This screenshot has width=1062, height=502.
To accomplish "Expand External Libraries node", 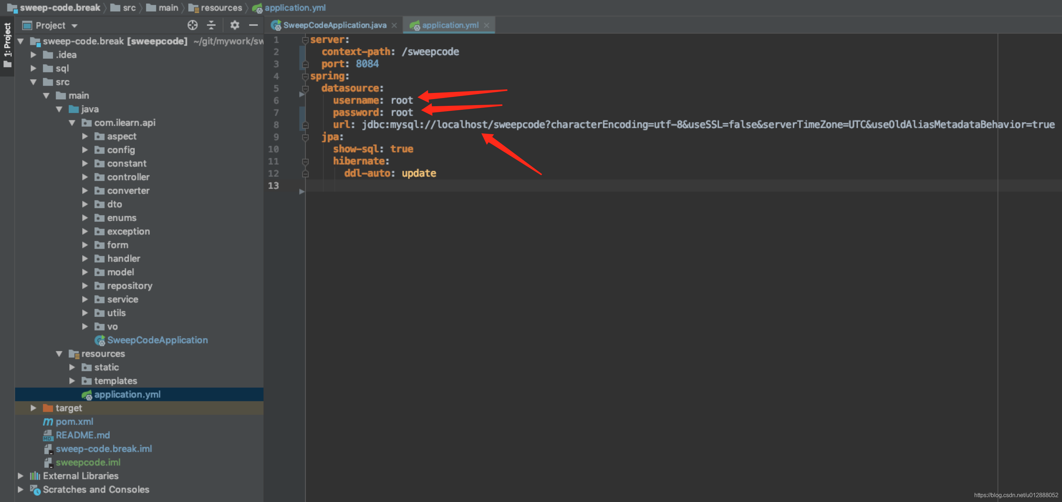I will coord(21,476).
